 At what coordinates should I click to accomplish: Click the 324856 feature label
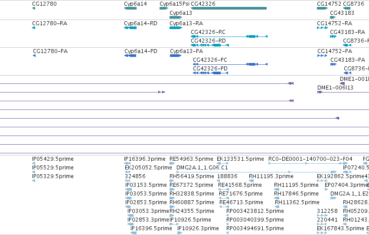(135, 176)
